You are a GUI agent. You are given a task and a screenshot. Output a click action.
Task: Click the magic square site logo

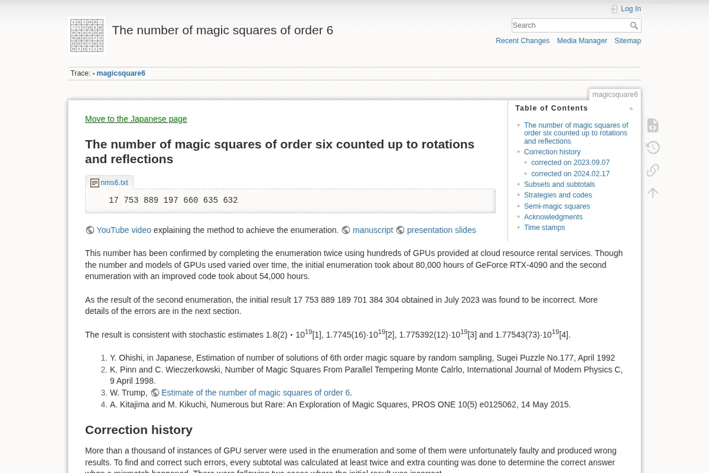[87, 35]
